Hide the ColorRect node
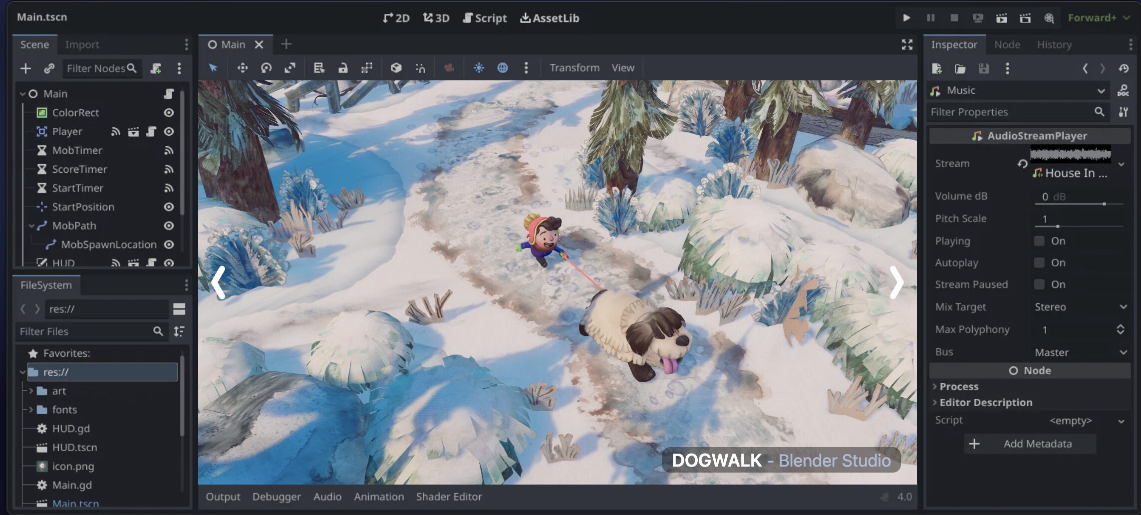Screen dimensions: 1141x515 click(169, 113)
